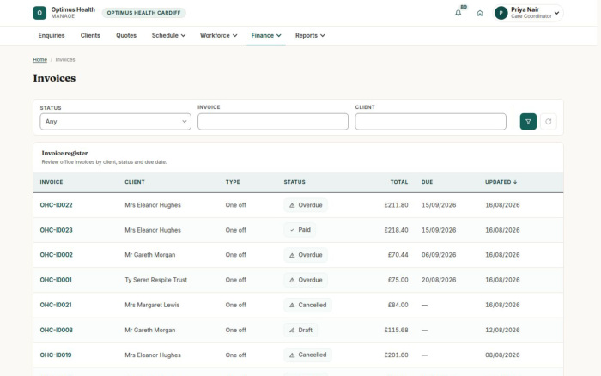This screenshot has width=601, height=376.
Task: Click total £201.60 cell
Action: point(396,355)
